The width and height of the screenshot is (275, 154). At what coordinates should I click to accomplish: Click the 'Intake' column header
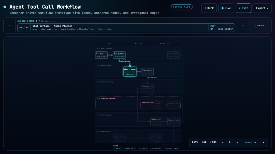[x=110, y=44]
